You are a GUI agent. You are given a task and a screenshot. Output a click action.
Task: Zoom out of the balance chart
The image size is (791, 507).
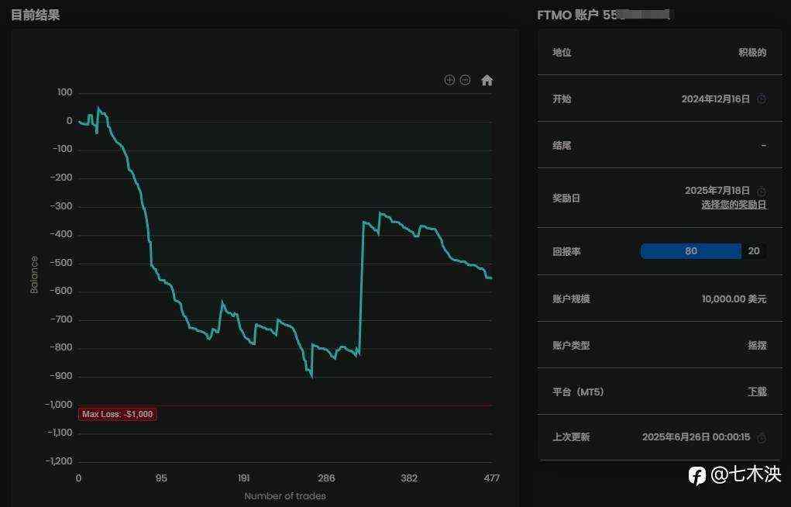[x=465, y=80]
